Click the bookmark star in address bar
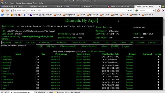The image size is (165, 93). pos(127,10)
